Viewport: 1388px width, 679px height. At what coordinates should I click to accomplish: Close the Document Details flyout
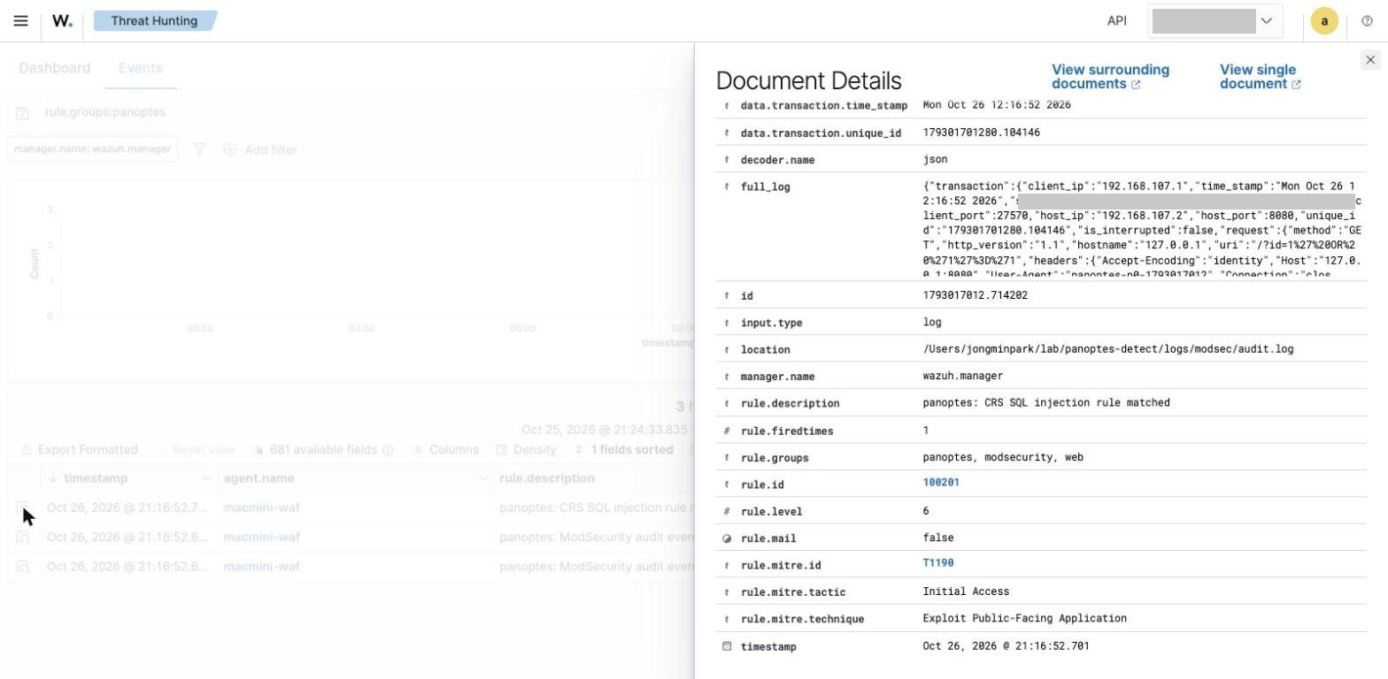point(1370,60)
